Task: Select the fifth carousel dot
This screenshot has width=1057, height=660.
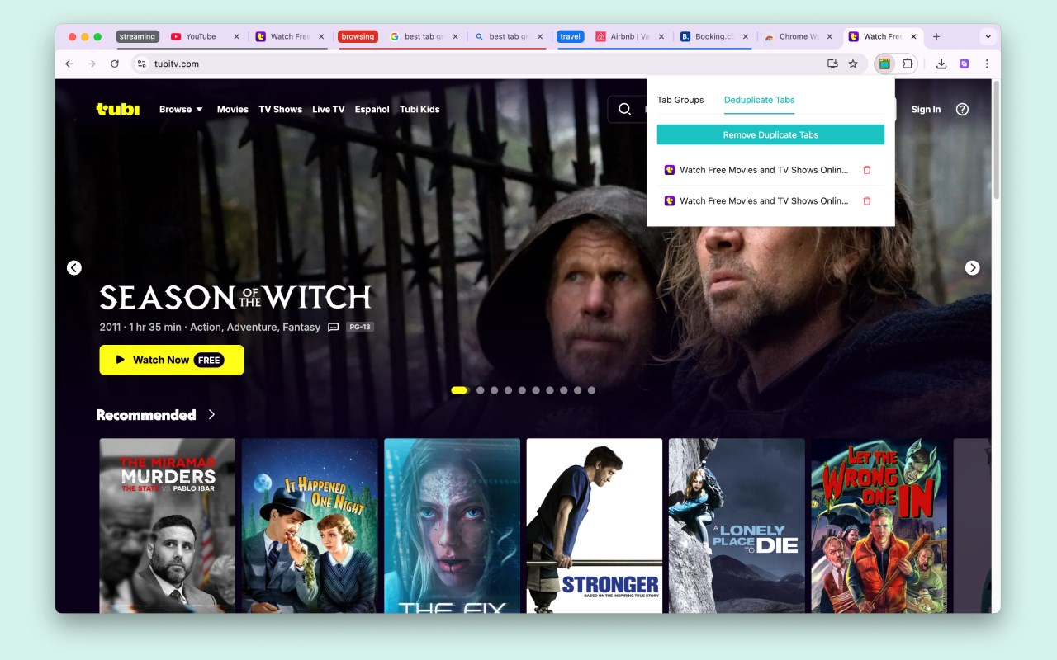Action: 522,390
